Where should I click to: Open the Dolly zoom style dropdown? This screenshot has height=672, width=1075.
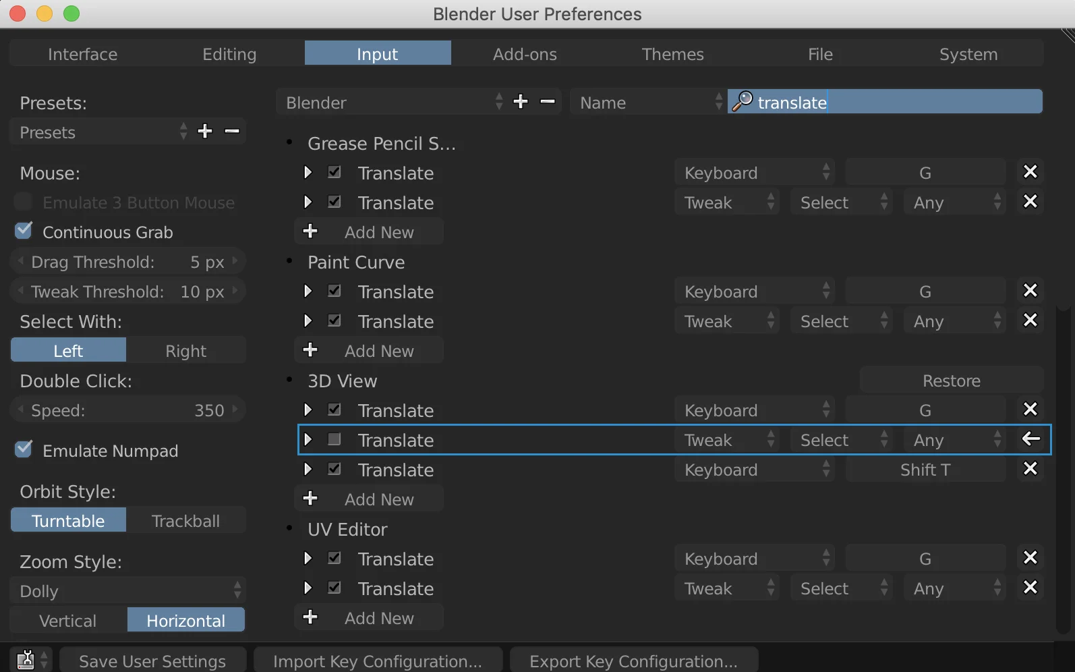coord(127,590)
